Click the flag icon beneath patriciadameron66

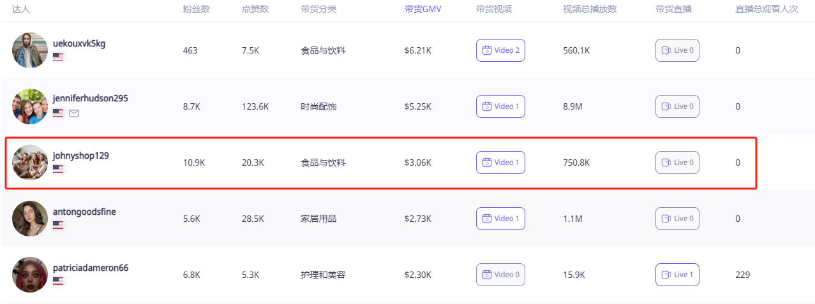[58, 281]
